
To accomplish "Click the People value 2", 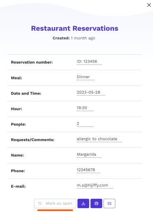I will 85,124.
